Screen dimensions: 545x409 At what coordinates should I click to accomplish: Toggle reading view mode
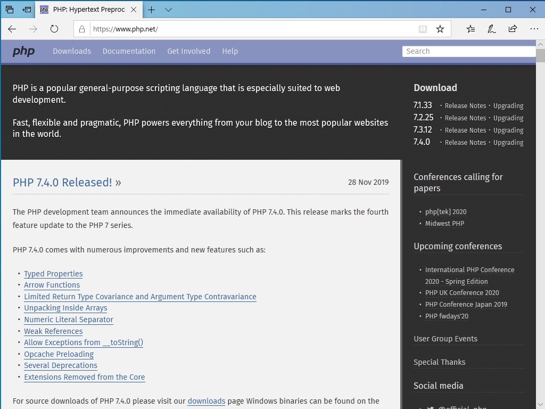pyautogui.click(x=423, y=29)
